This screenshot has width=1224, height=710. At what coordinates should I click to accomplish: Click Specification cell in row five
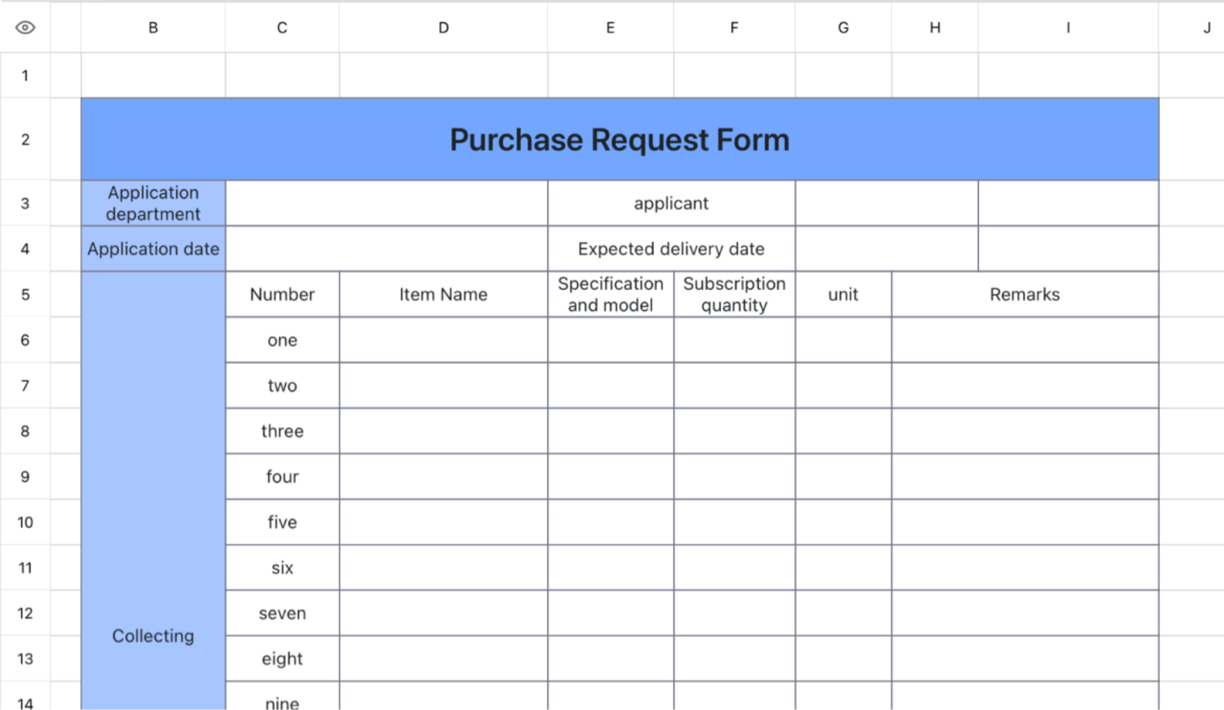click(611, 522)
